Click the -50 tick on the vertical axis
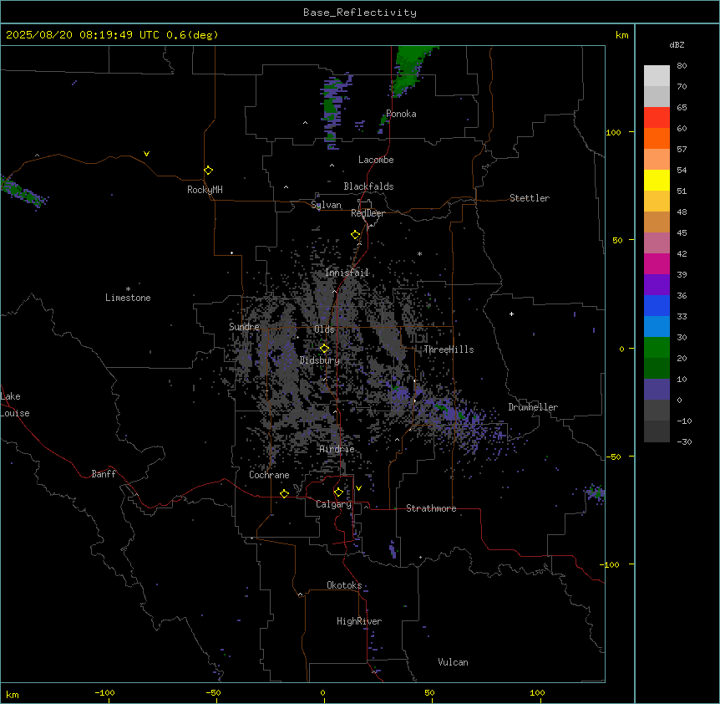This screenshot has height=704, width=720. coord(613,457)
